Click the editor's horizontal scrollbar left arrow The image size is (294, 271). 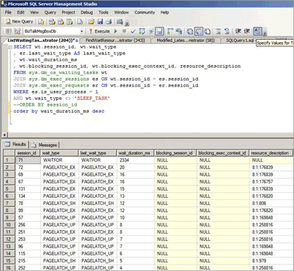point(5,135)
